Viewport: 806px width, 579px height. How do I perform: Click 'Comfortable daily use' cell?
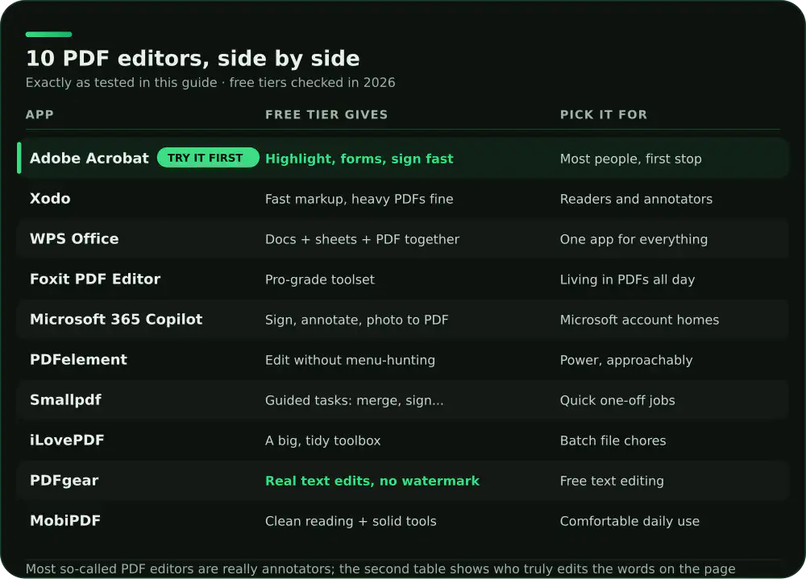click(629, 521)
